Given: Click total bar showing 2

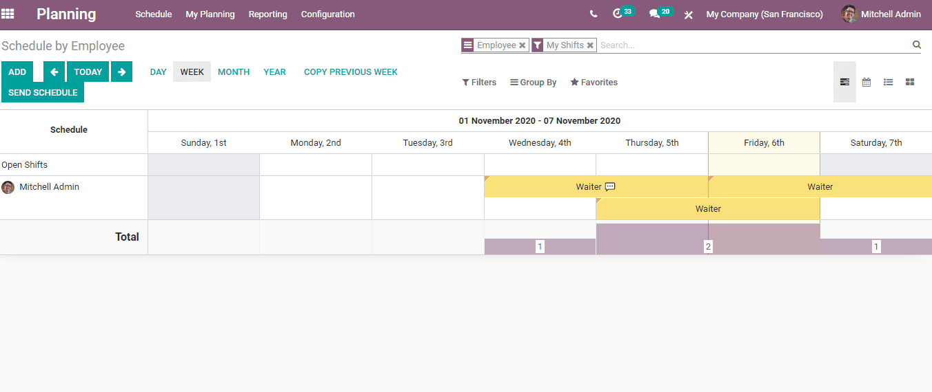Looking at the screenshot, I should coord(708,239).
